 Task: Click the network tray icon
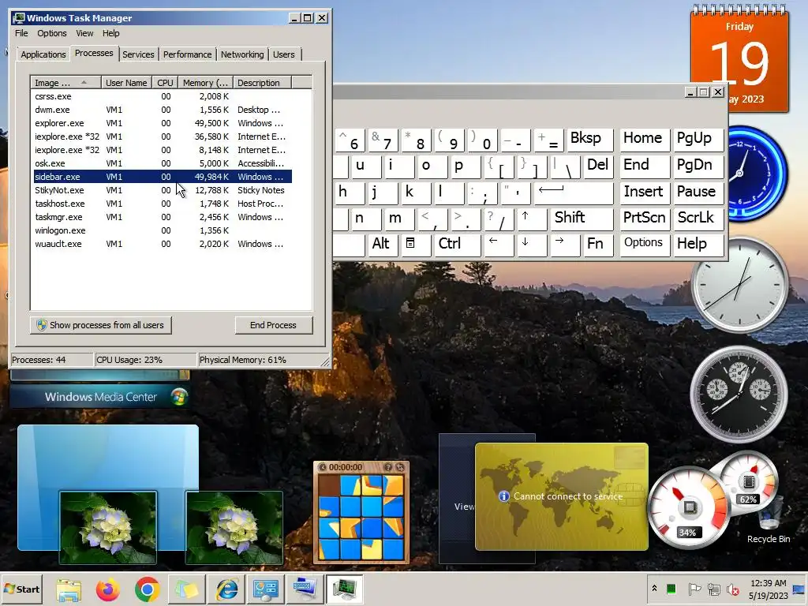pyautogui.click(x=713, y=589)
